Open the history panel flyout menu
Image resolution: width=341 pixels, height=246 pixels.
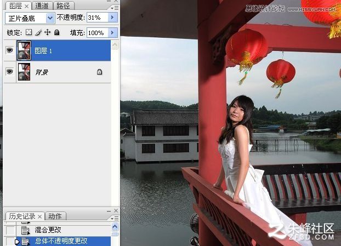pyautogui.click(x=115, y=218)
